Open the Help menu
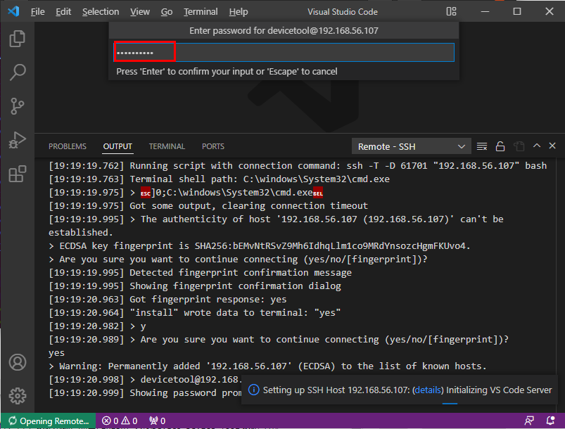The height and width of the screenshot is (429, 565). point(239,11)
